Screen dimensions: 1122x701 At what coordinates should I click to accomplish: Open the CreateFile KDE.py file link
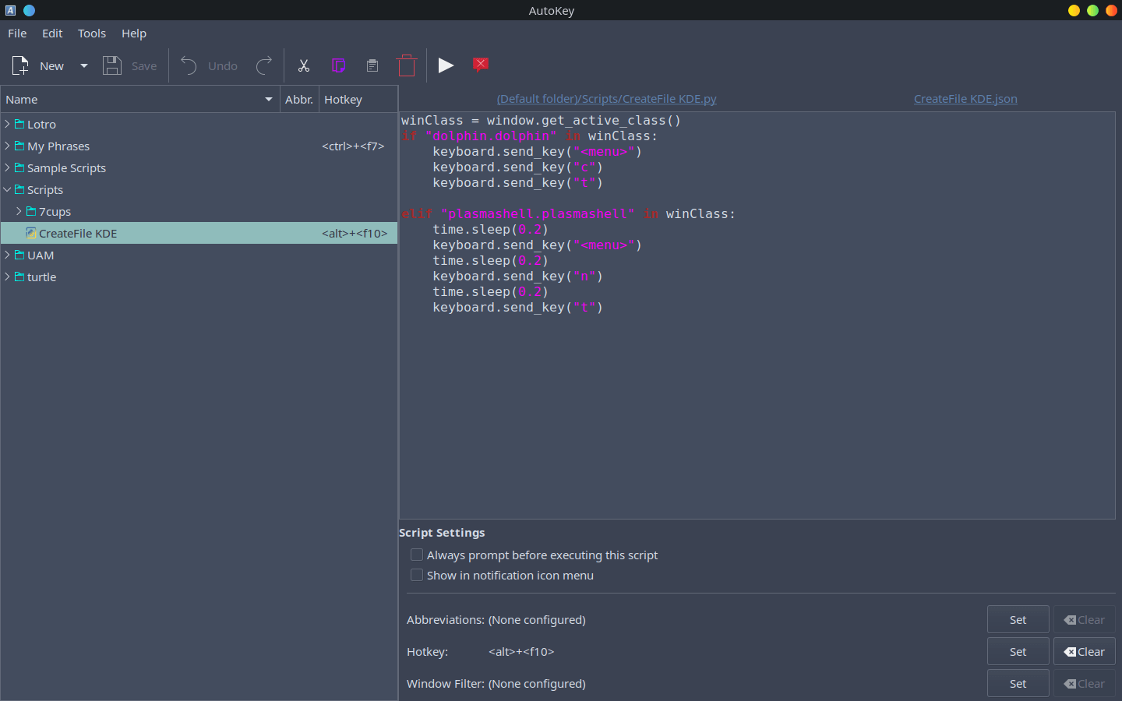click(607, 99)
